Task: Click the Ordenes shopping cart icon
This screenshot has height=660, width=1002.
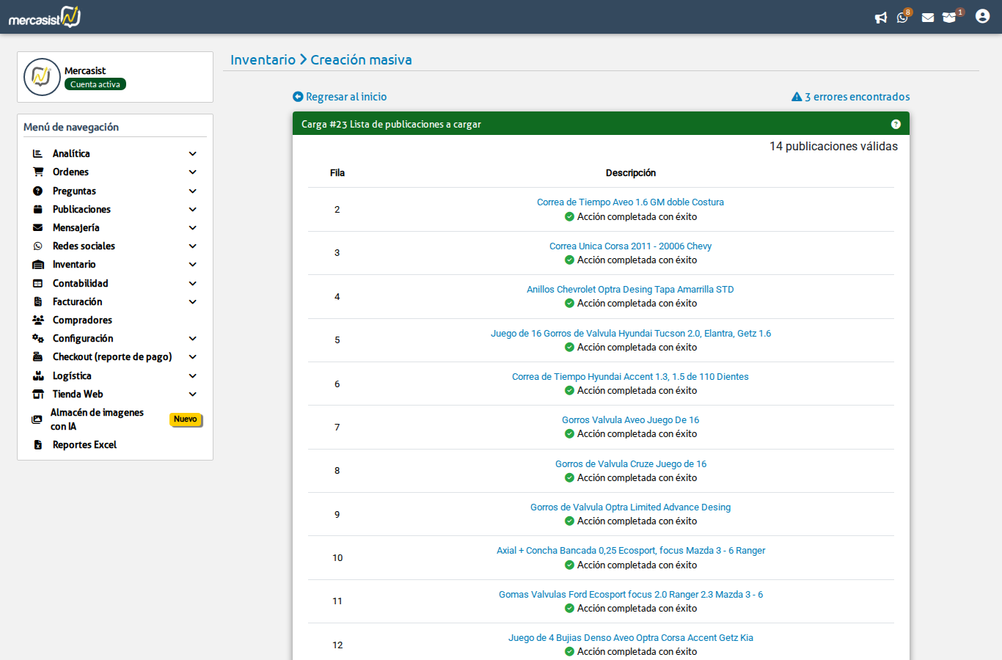Action: (37, 172)
